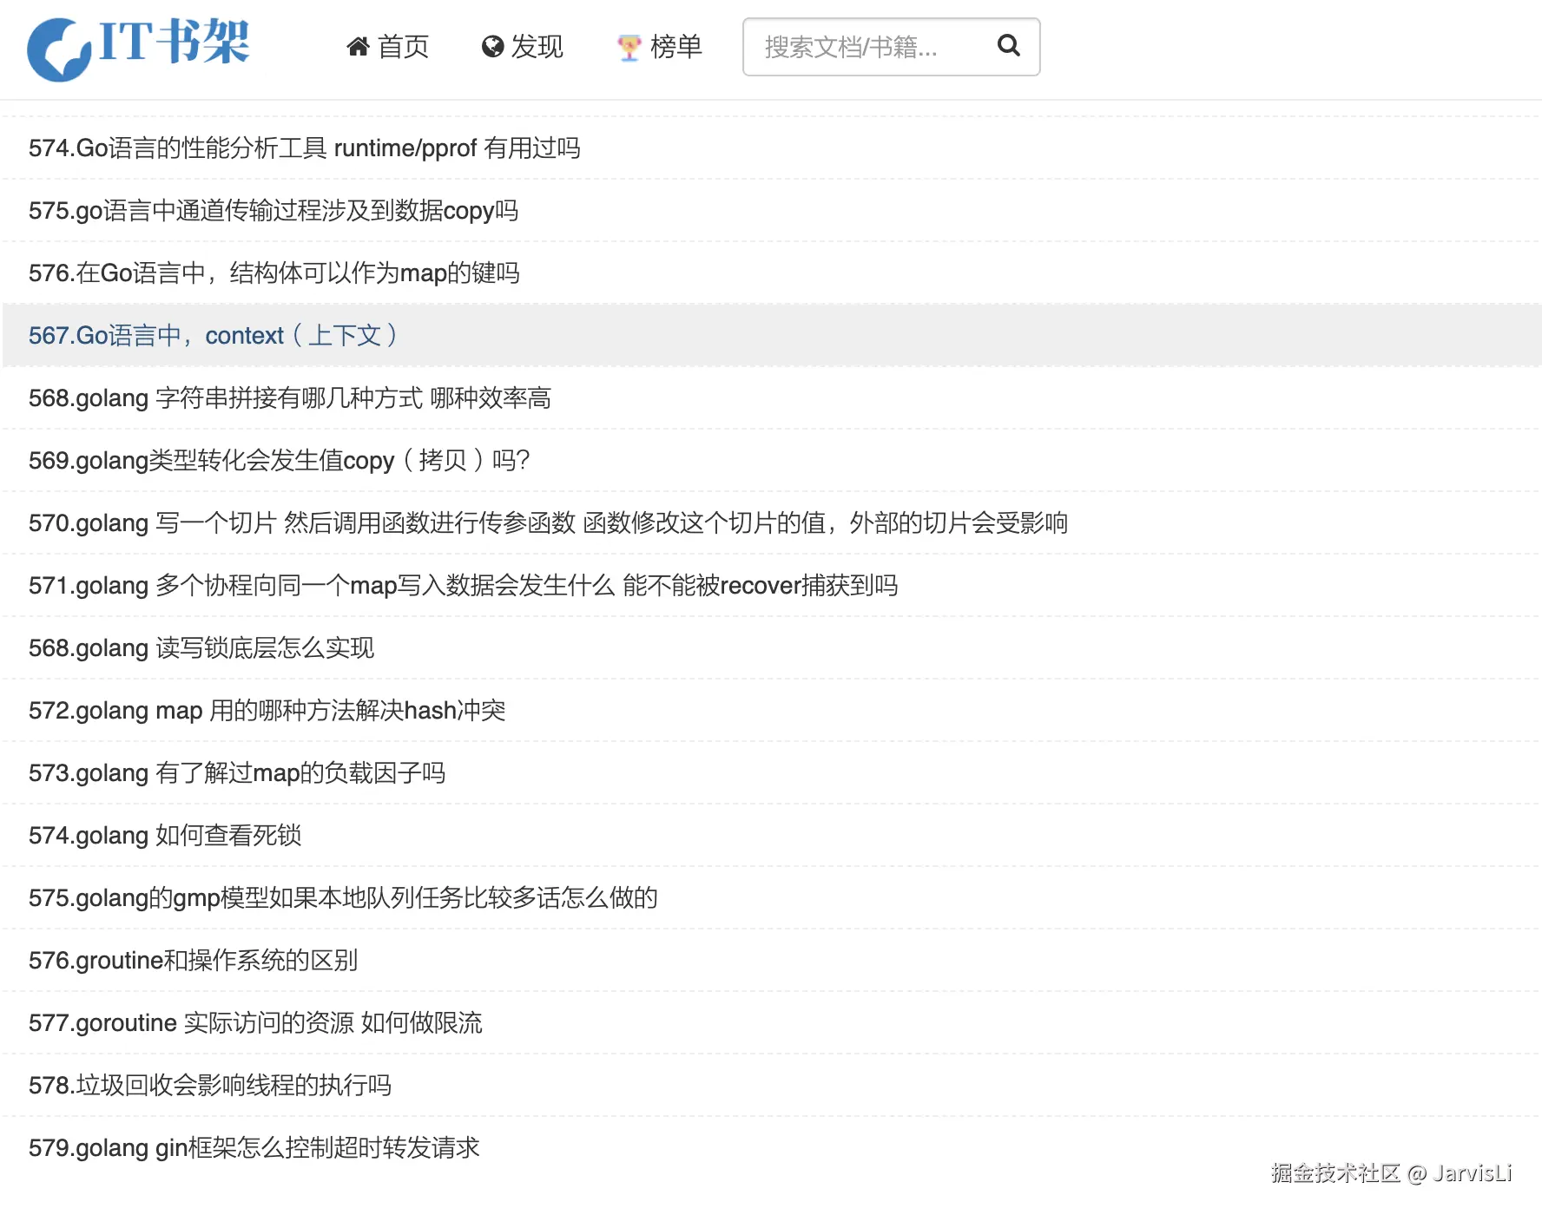This screenshot has width=1542, height=1215.
Task: Open 569.golang类型转化会发生值copy entry
Action: tap(280, 461)
